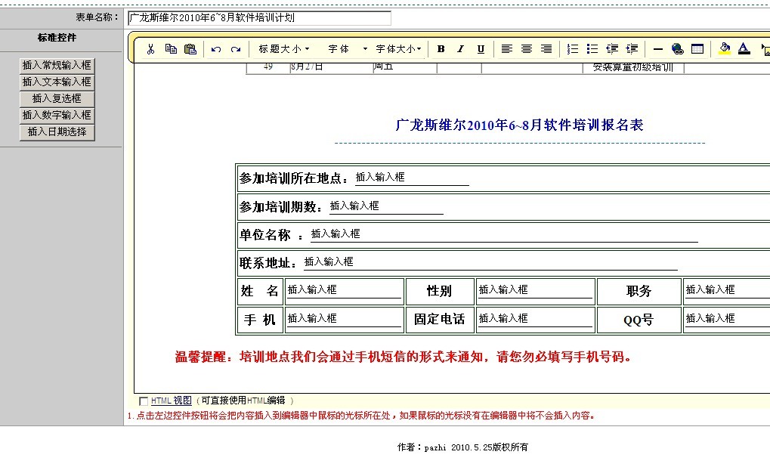The height and width of the screenshot is (464, 770).
Task: Enable the HTML 视图 checkbox
Action: click(x=144, y=401)
